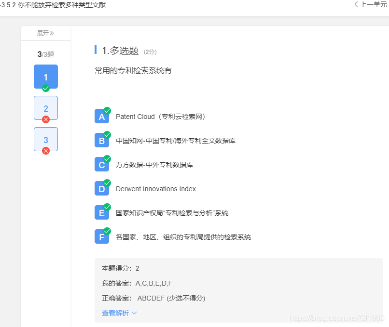Go to previous unit 上一单元
The width and height of the screenshot is (389, 327).
pos(371,4)
